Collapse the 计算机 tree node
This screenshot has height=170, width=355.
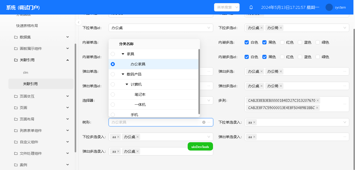tap(127, 84)
